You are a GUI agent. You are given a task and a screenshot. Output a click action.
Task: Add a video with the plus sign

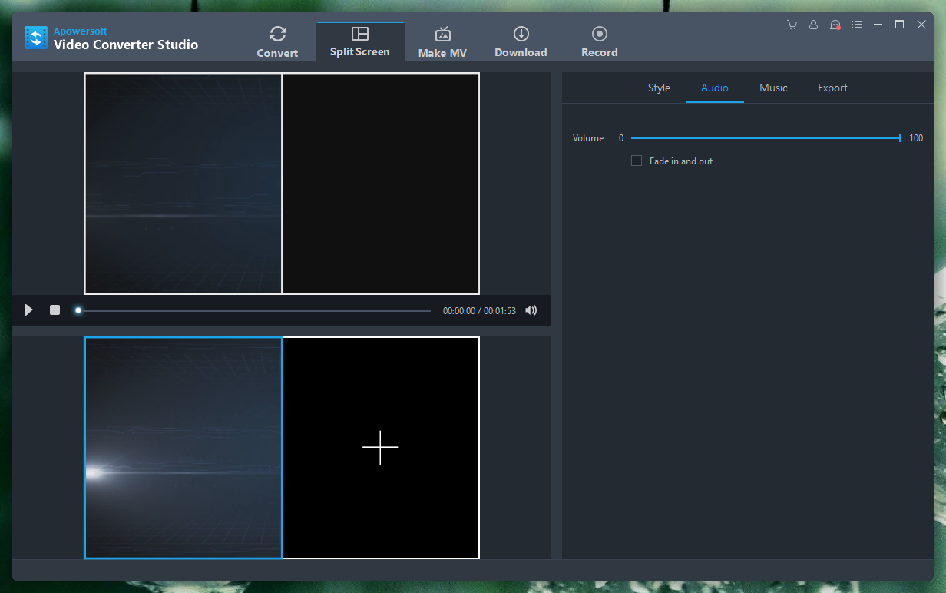(x=380, y=448)
